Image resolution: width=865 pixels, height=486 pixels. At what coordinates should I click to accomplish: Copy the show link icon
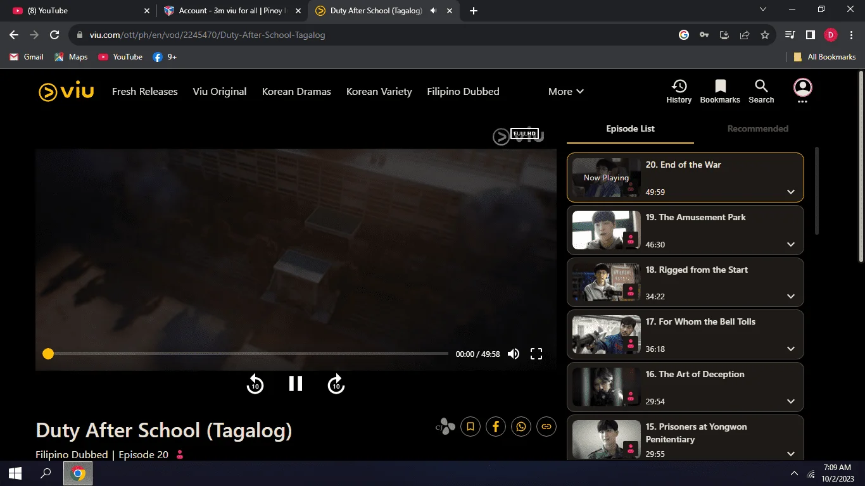click(x=546, y=427)
